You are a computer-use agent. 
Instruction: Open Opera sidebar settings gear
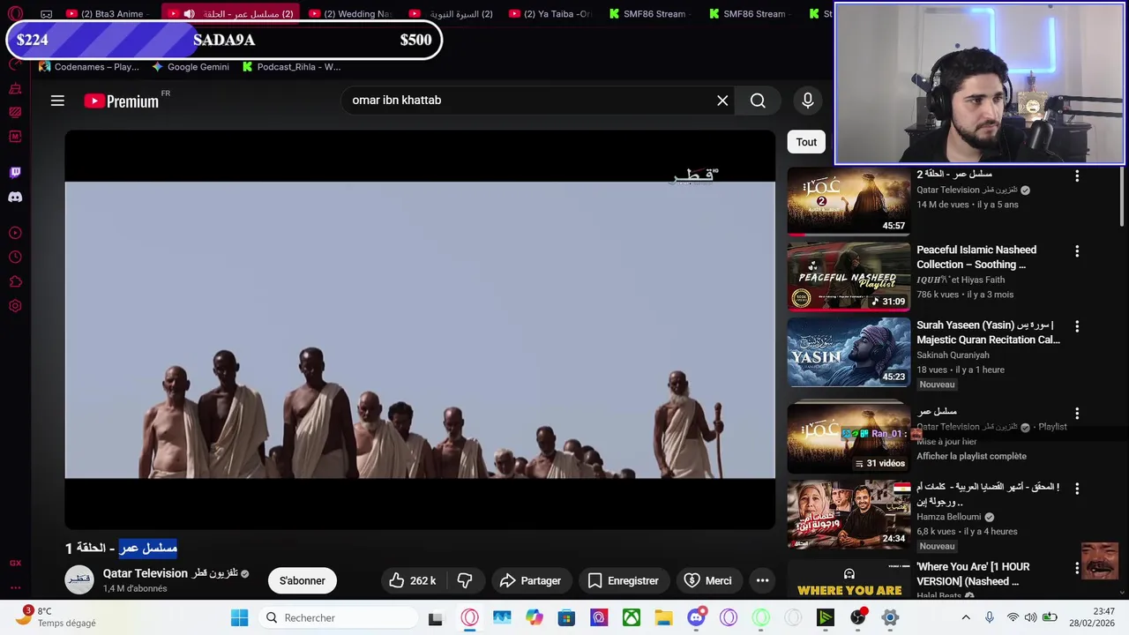coord(15,306)
